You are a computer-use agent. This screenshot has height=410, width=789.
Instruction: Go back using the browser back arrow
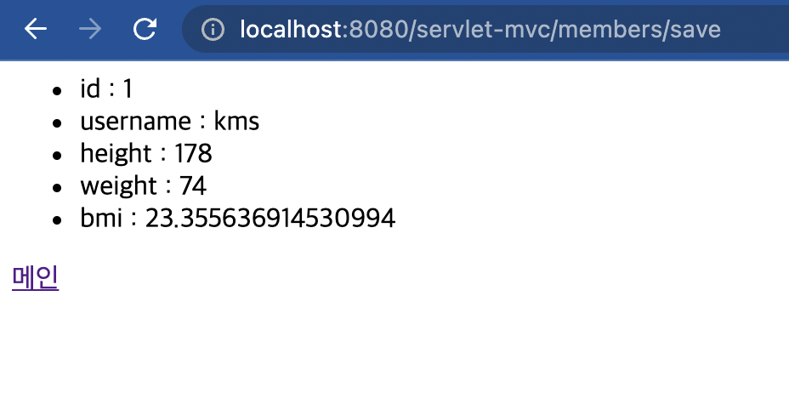(x=36, y=29)
